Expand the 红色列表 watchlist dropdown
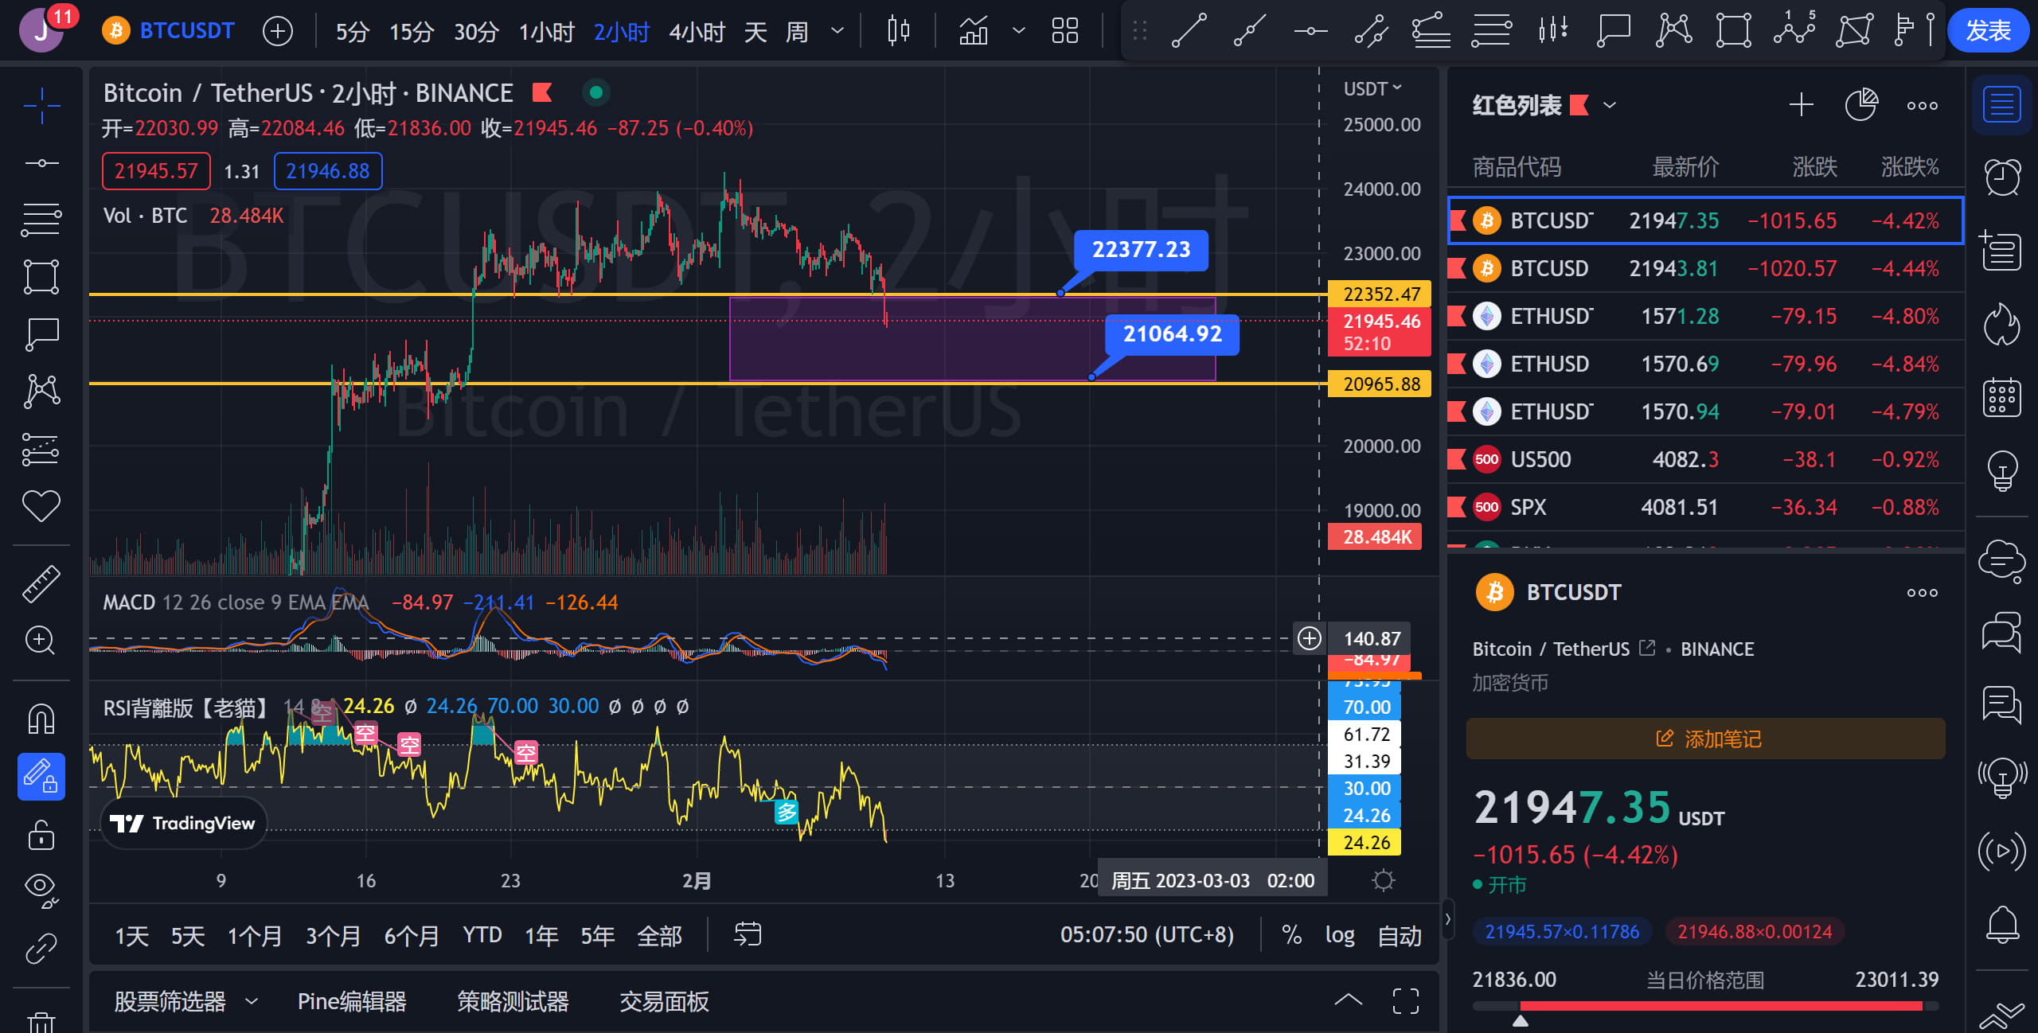This screenshot has width=2038, height=1033. coord(1609,104)
